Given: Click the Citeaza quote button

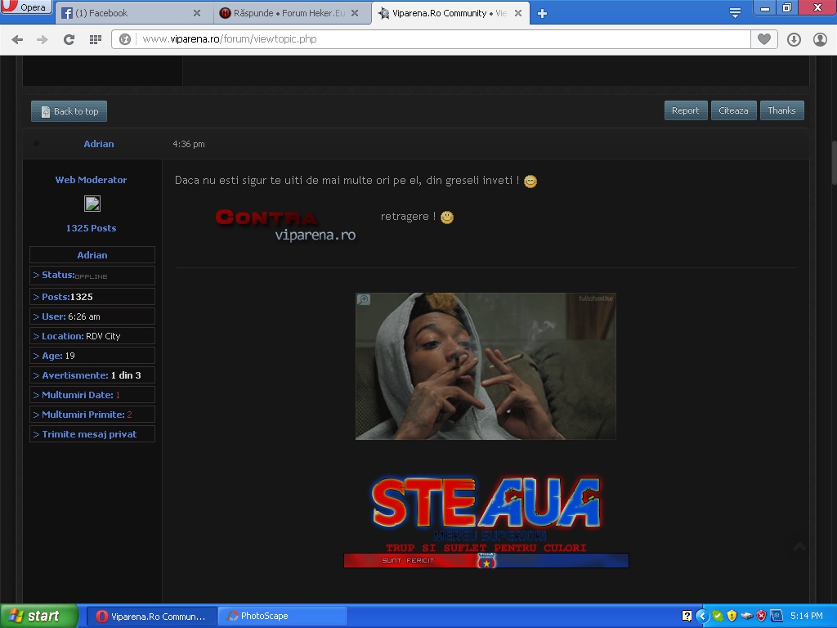Looking at the screenshot, I should click(733, 110).
